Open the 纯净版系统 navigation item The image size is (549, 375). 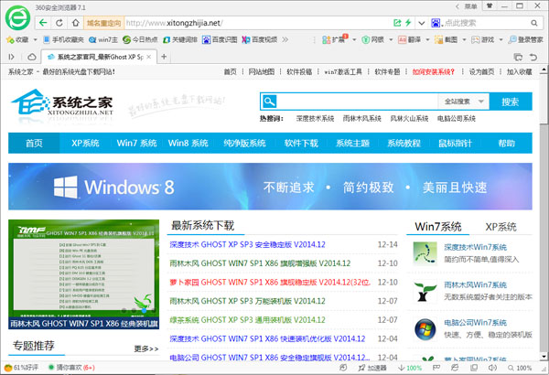[244, 143]
